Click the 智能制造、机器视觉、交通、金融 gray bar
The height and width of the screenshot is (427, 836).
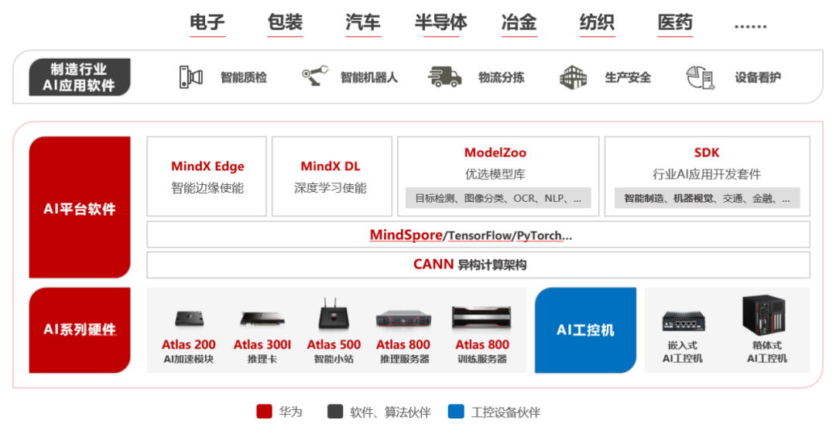pyautogui.click(x=707, y=198)
